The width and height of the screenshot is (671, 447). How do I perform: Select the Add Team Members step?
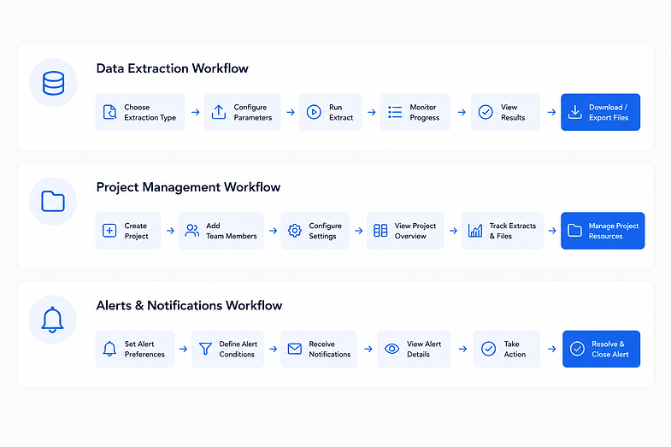(x=221, y=231)
